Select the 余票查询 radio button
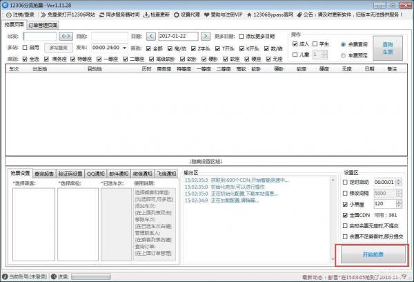Screen dimensions: 414x282 coord(343,44)
